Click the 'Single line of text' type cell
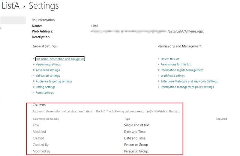Screen dimensions: 240x156 pos(137,125)
